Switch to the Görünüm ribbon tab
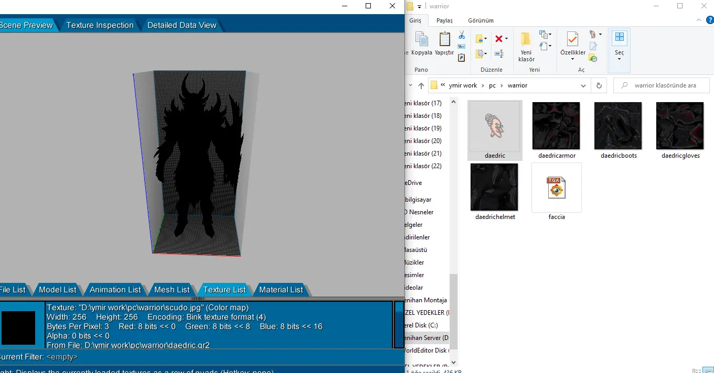Screen dimensions: 714x373 tap(481, 20)
